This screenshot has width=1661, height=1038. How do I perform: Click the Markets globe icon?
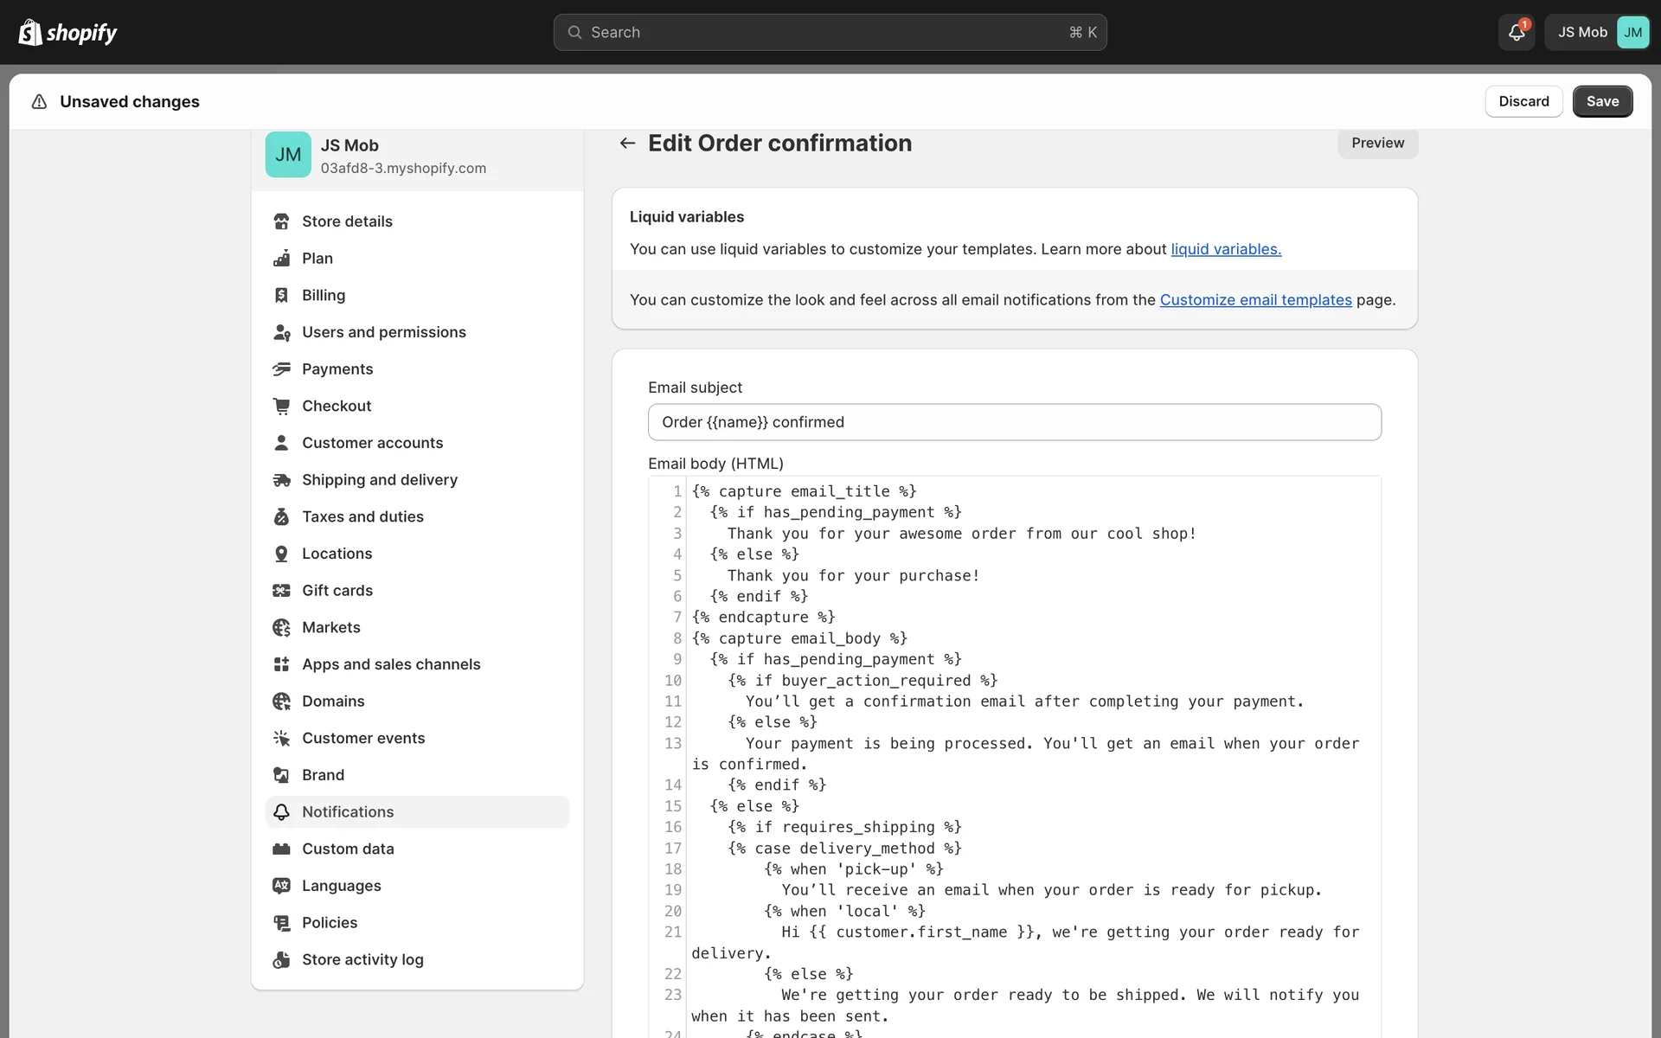click(281, 628)
